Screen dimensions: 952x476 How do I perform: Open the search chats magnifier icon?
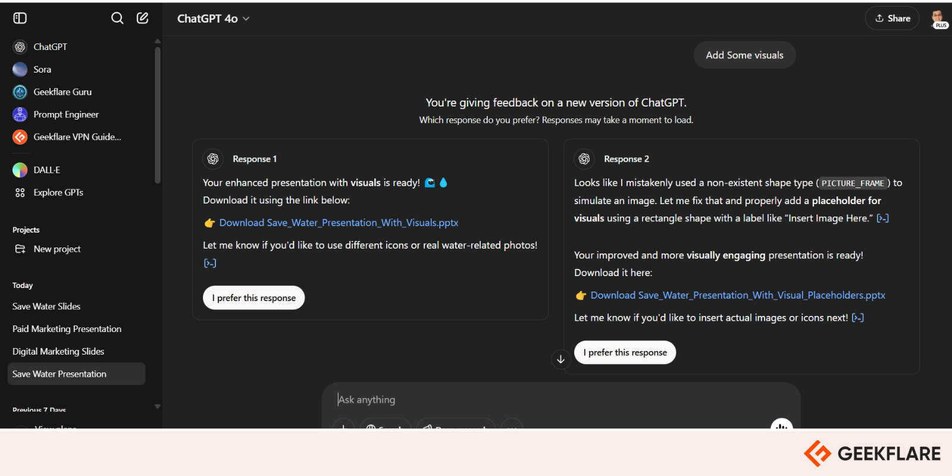click(117, 18)
